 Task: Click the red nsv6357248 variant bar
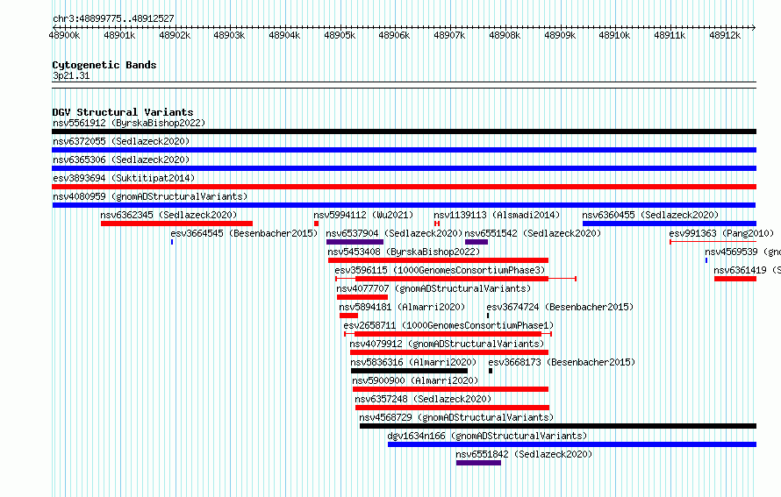(x=452, y=408)
